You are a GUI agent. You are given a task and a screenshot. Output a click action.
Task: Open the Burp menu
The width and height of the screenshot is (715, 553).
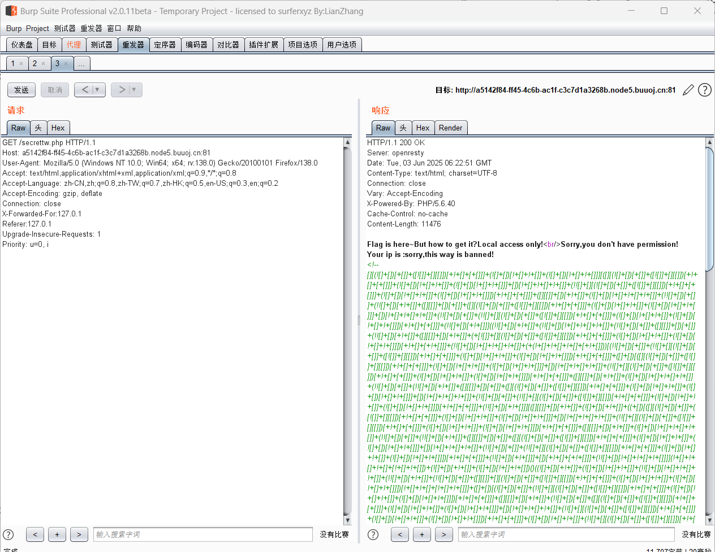(x=14, y=28)
